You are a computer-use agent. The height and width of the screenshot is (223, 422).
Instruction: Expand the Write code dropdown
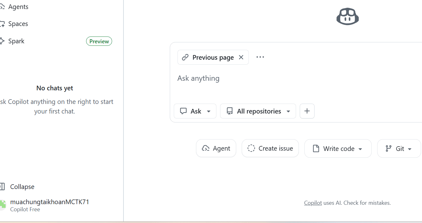[338, 149]
